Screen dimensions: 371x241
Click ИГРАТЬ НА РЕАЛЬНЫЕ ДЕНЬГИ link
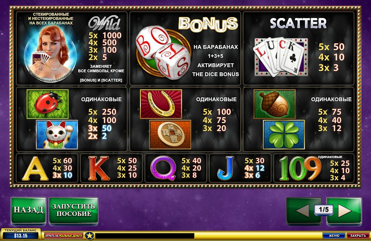tap(64, 236)
